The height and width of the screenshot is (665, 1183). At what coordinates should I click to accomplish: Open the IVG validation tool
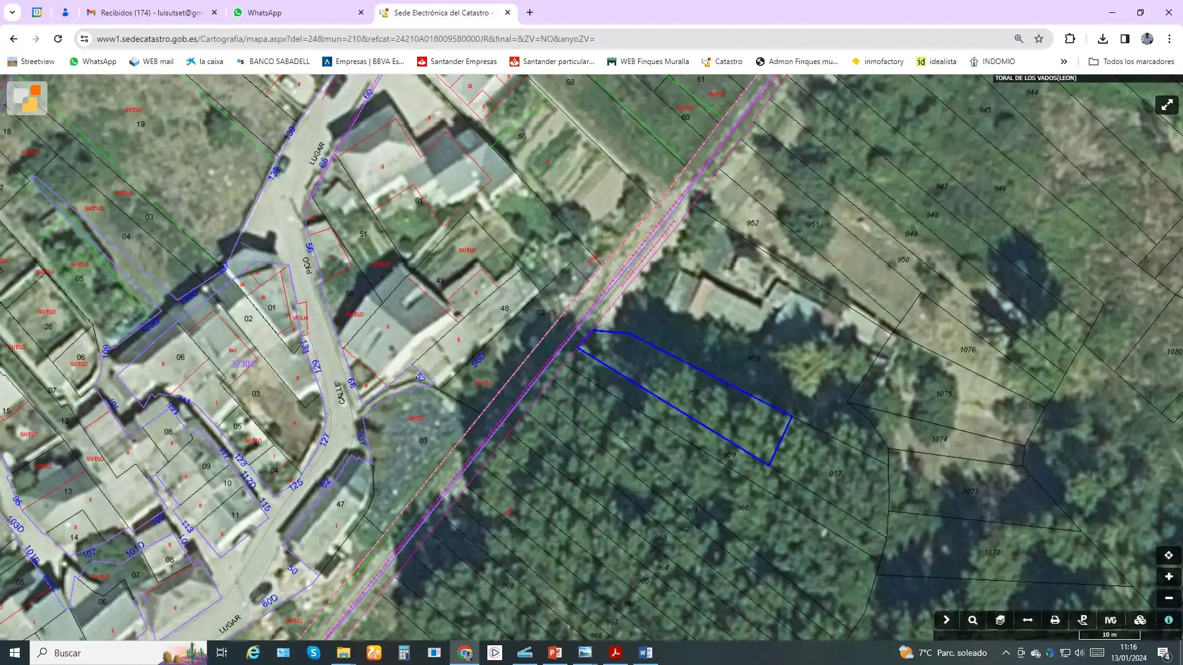pos(1110,620)
